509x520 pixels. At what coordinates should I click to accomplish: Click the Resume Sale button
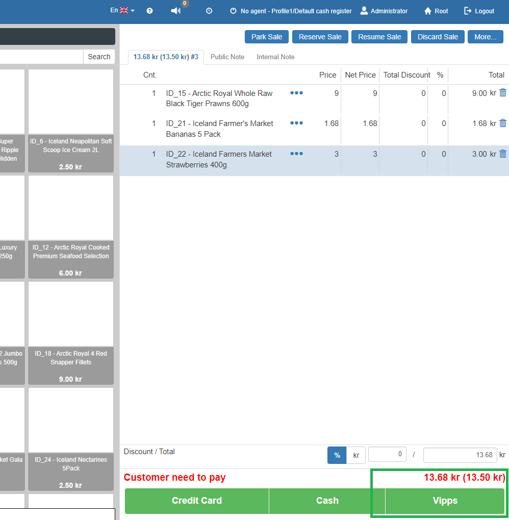pyautogui.click(x=379, y=37)
